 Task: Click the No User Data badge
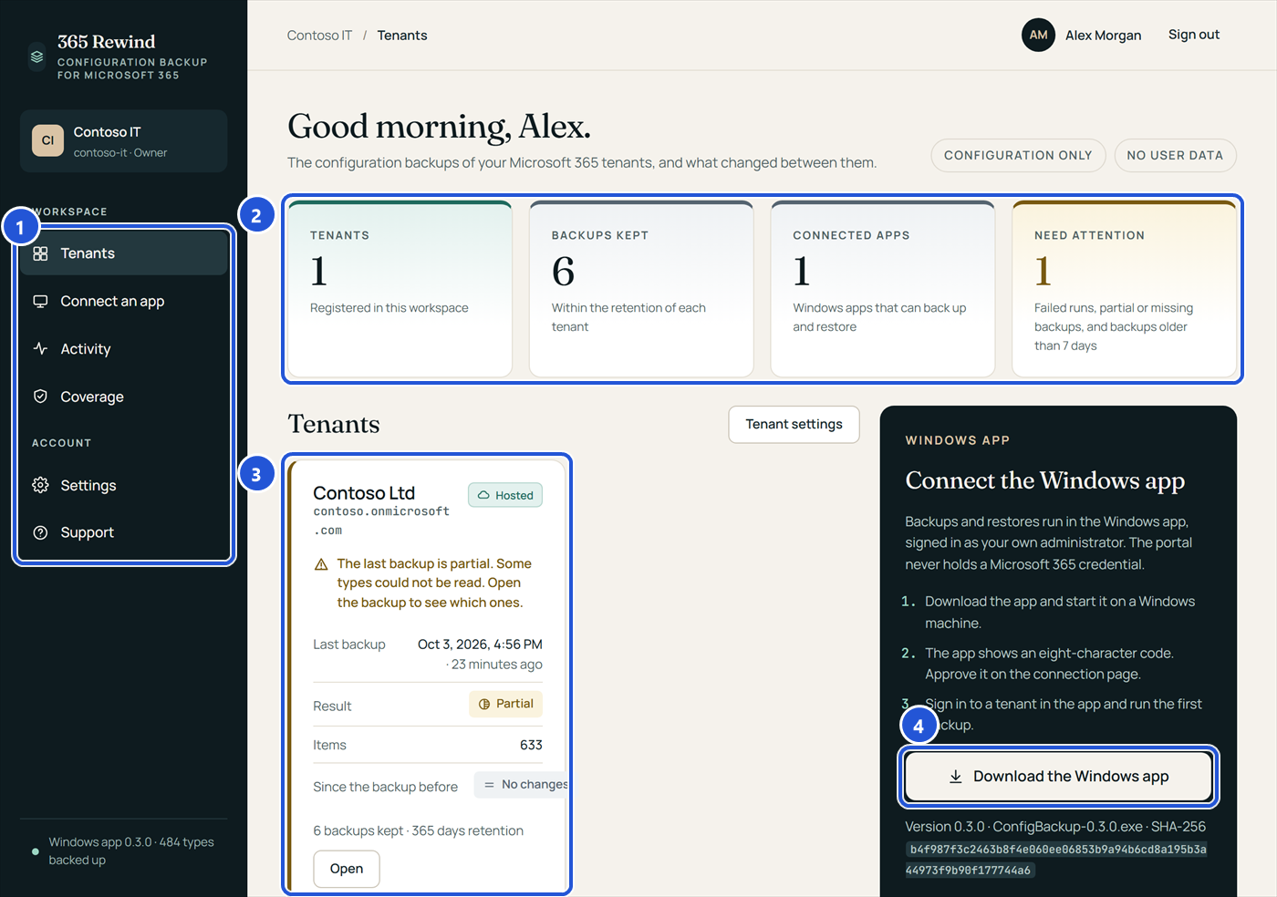coord(1175,156)
